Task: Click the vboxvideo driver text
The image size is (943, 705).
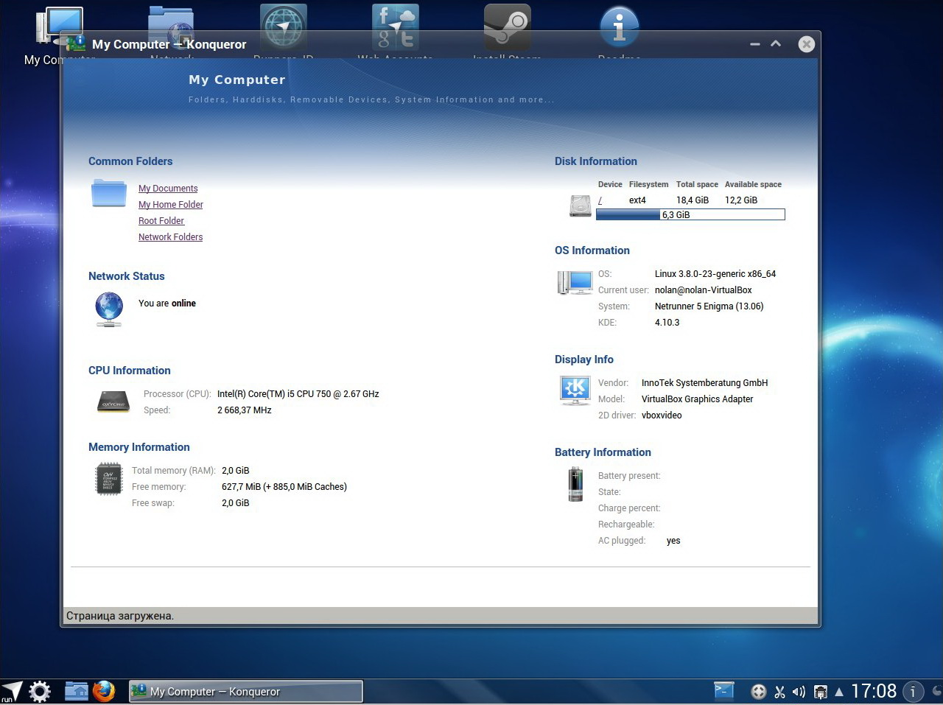Action: [662, 415]
